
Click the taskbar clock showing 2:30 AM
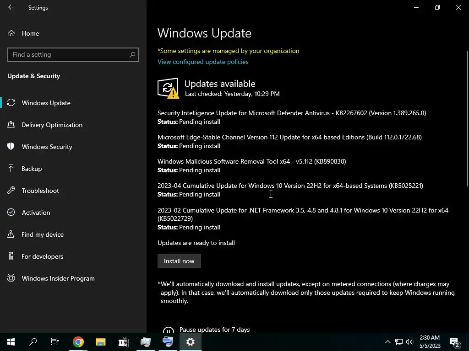tap(430, 342)
